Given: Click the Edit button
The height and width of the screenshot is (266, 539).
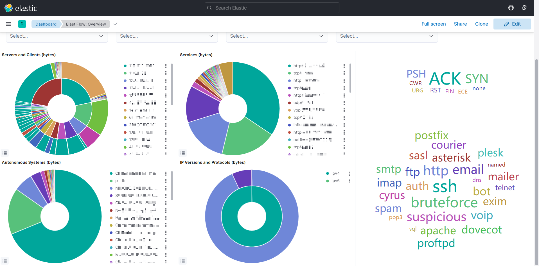Looking at the screenshot, I should [x=512, y=24].
